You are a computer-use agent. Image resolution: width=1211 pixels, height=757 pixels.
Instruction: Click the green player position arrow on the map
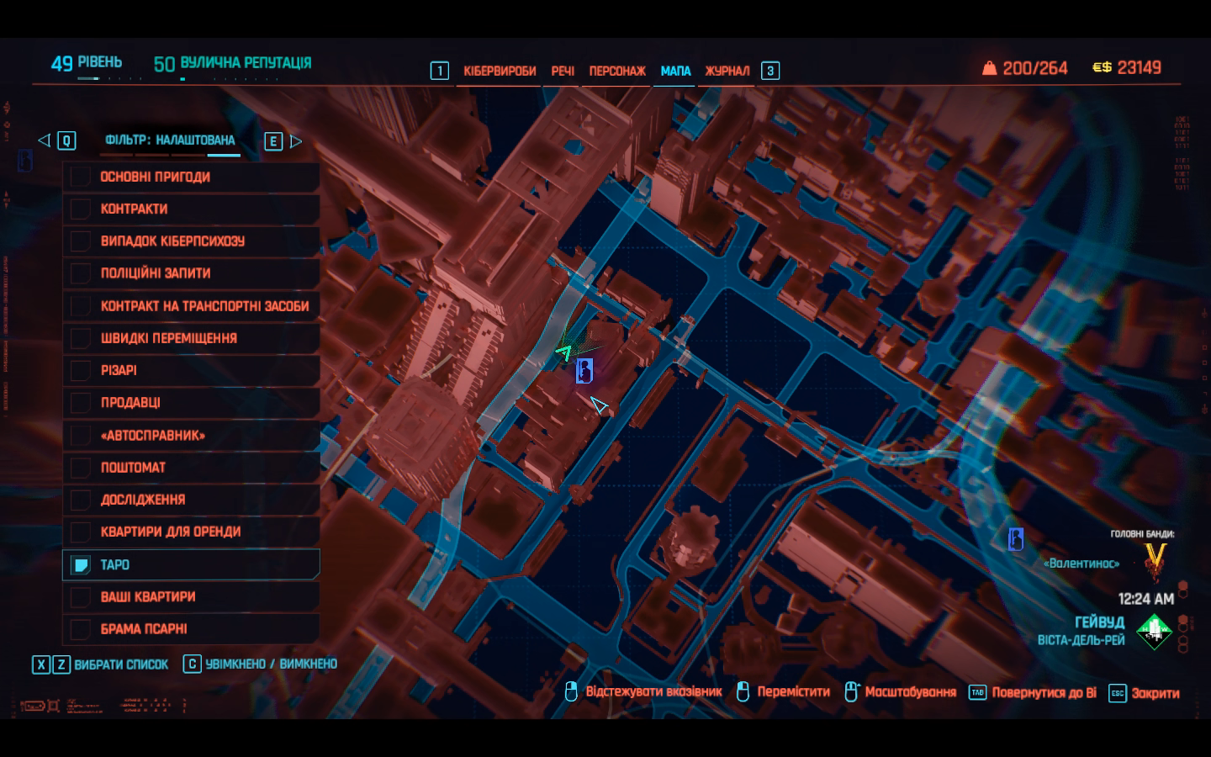pyautogui.click(x=564, y=352)
